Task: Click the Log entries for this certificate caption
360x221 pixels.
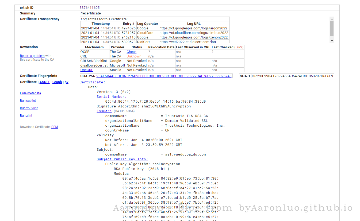Action: 104,19
